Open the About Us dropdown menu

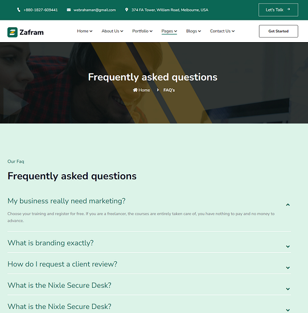tap(112, 31)
